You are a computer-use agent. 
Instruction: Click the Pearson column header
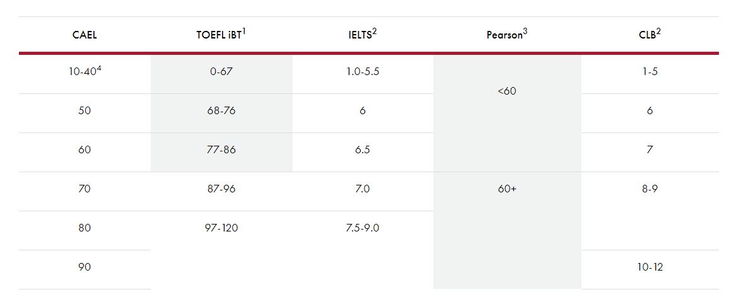(505, 35)
